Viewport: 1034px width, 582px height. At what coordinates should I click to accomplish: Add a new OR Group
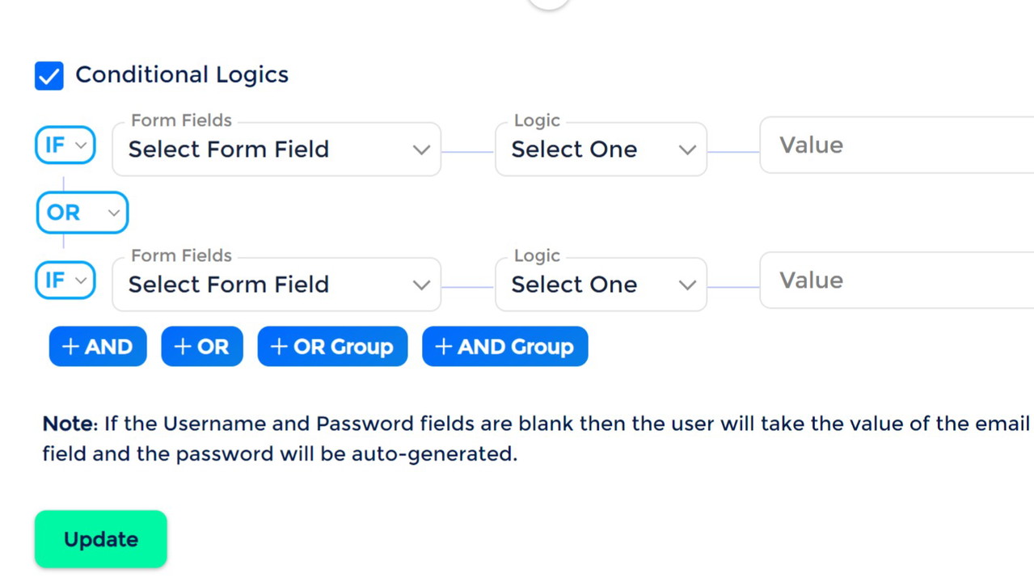click(x=332, y=347)
